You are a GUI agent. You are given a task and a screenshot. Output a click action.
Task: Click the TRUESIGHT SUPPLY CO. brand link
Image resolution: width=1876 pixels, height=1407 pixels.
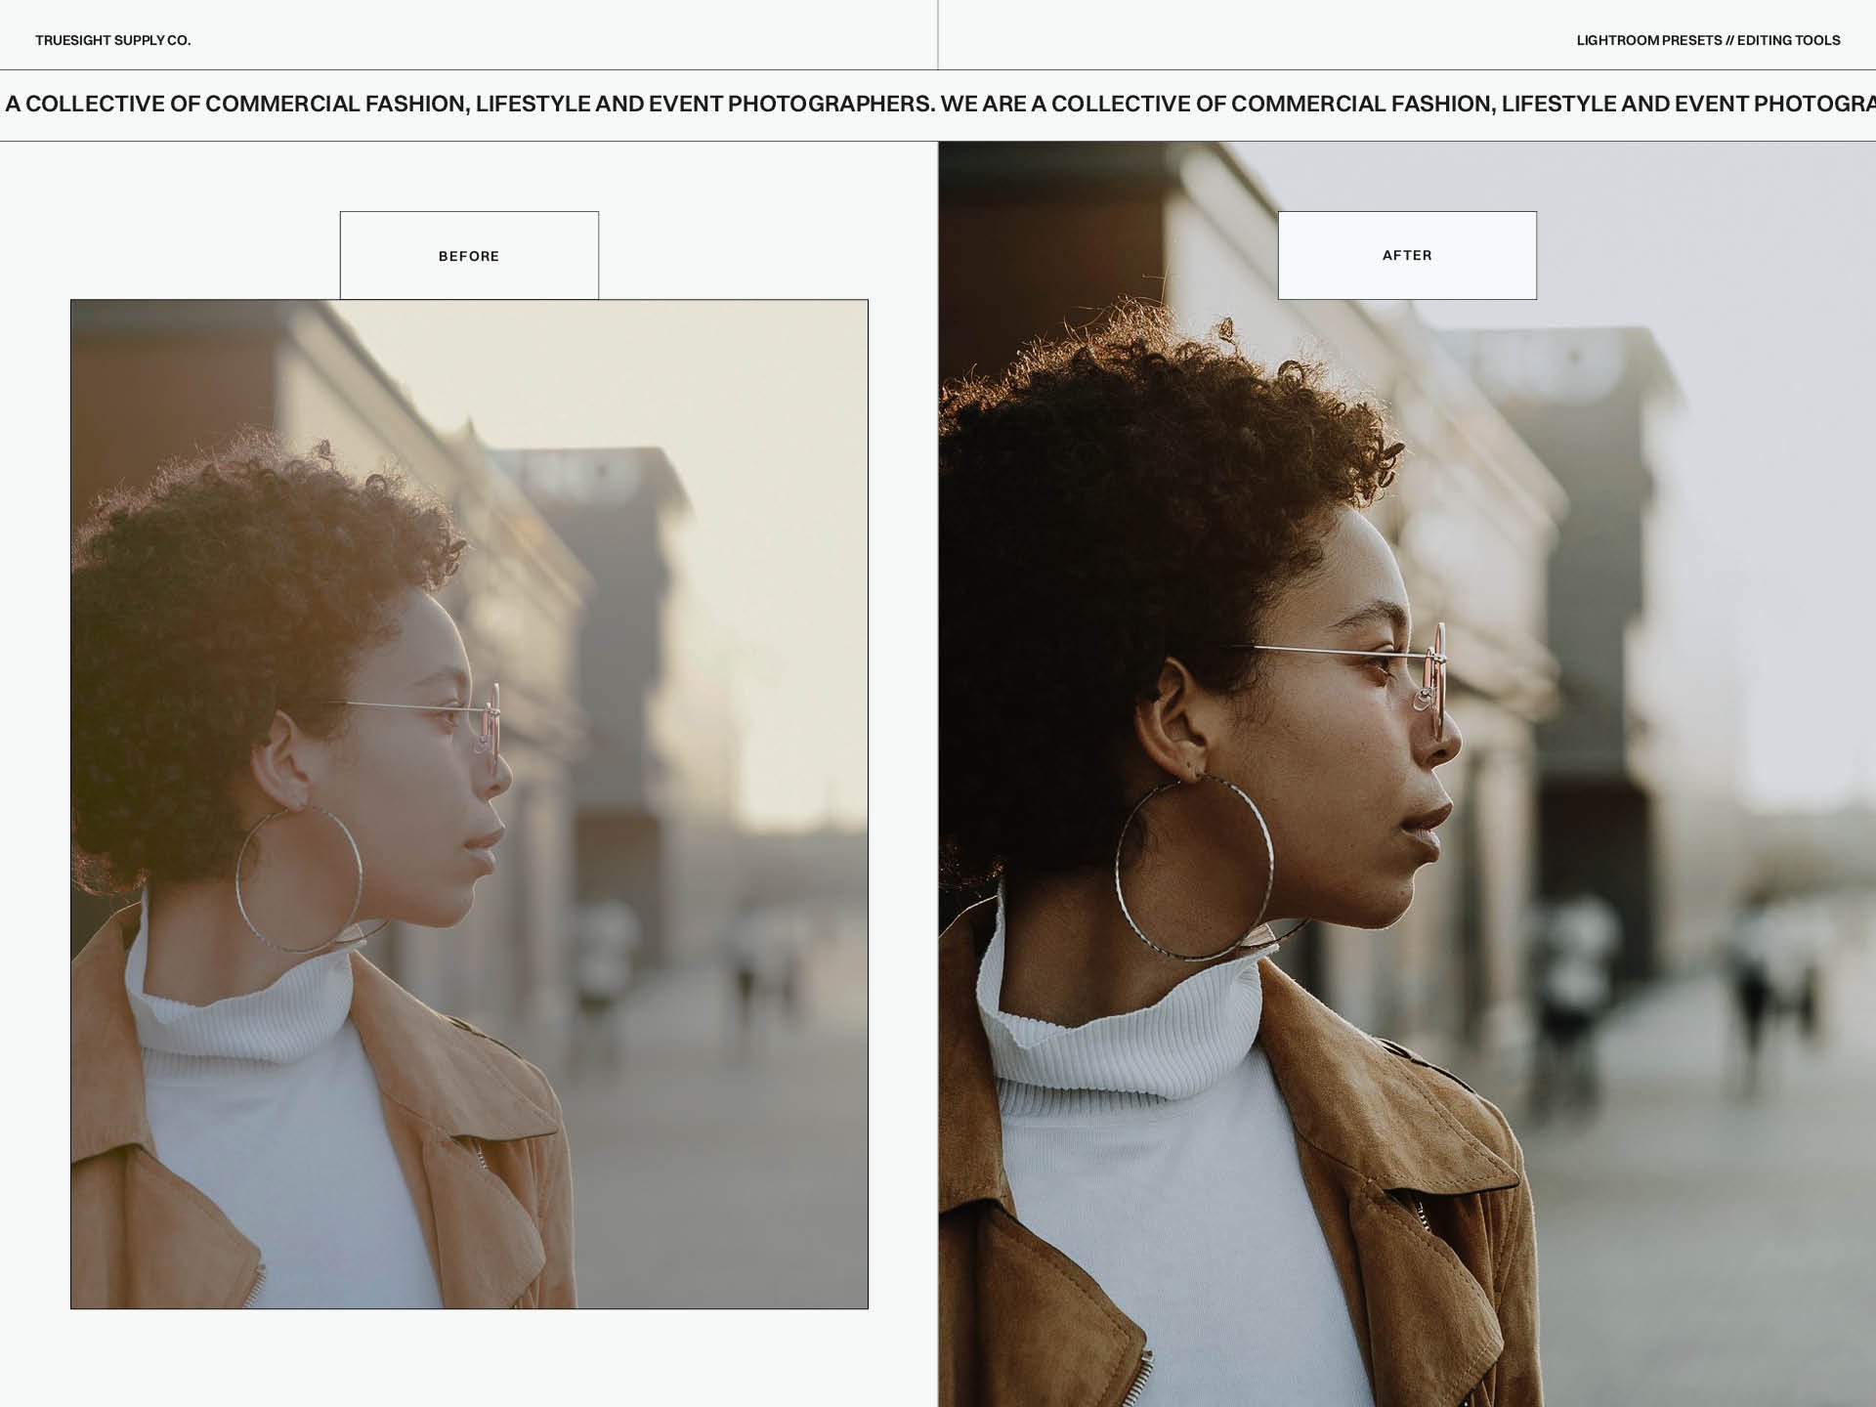(113, 40)
